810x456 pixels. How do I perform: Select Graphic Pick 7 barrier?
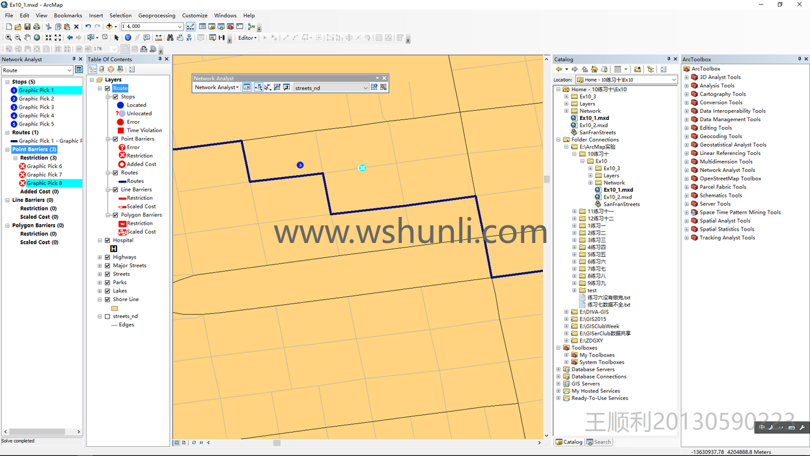click(x=44, y=175)
